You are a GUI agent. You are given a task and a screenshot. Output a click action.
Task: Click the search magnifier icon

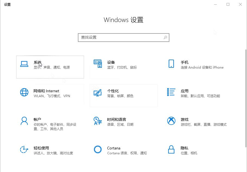(165, 37)
